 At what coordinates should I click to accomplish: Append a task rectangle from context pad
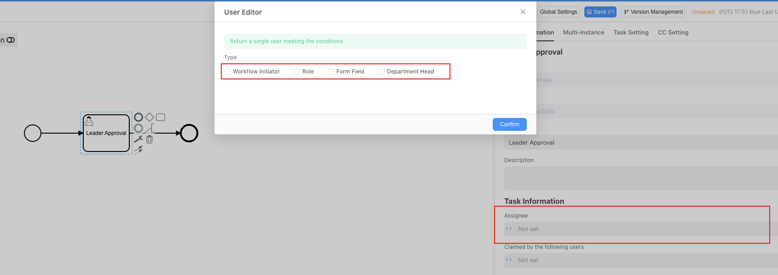click(161, 117)
